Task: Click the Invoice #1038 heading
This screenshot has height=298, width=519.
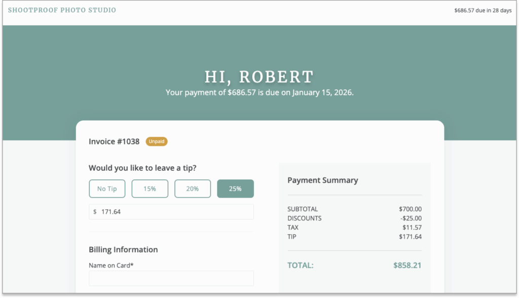Action: pos(114,141)
